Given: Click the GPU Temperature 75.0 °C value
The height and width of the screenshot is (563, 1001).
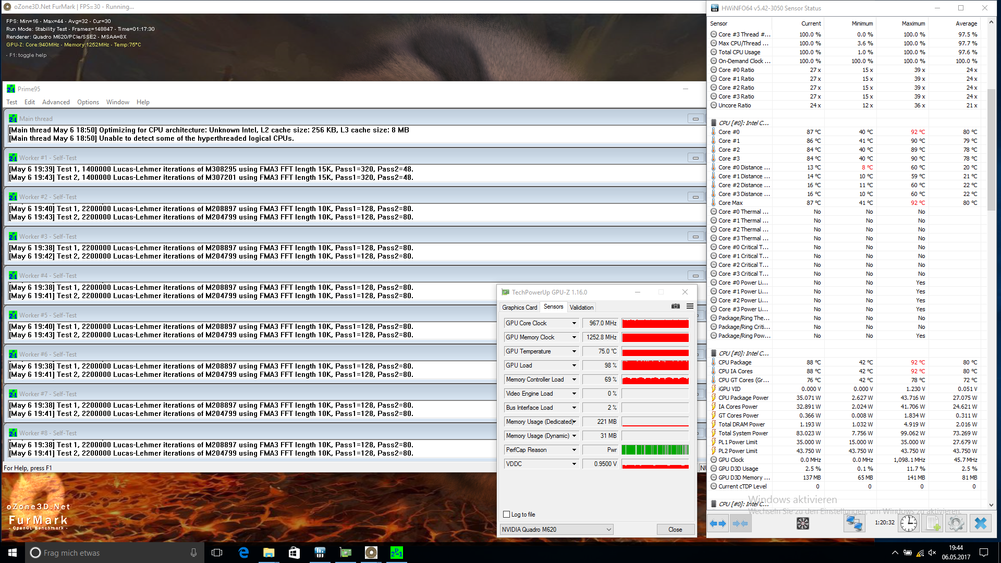Looking at the screenshot, I should click(601, 351).
